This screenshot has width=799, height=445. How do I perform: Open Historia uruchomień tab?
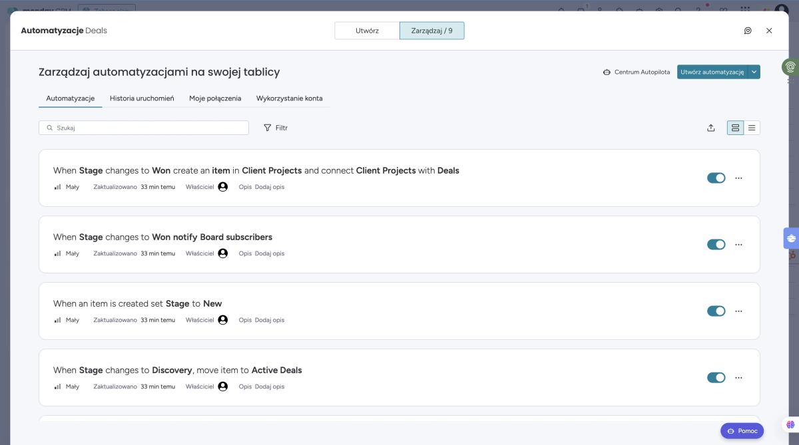pyautogui.click(x=142, y=98)
